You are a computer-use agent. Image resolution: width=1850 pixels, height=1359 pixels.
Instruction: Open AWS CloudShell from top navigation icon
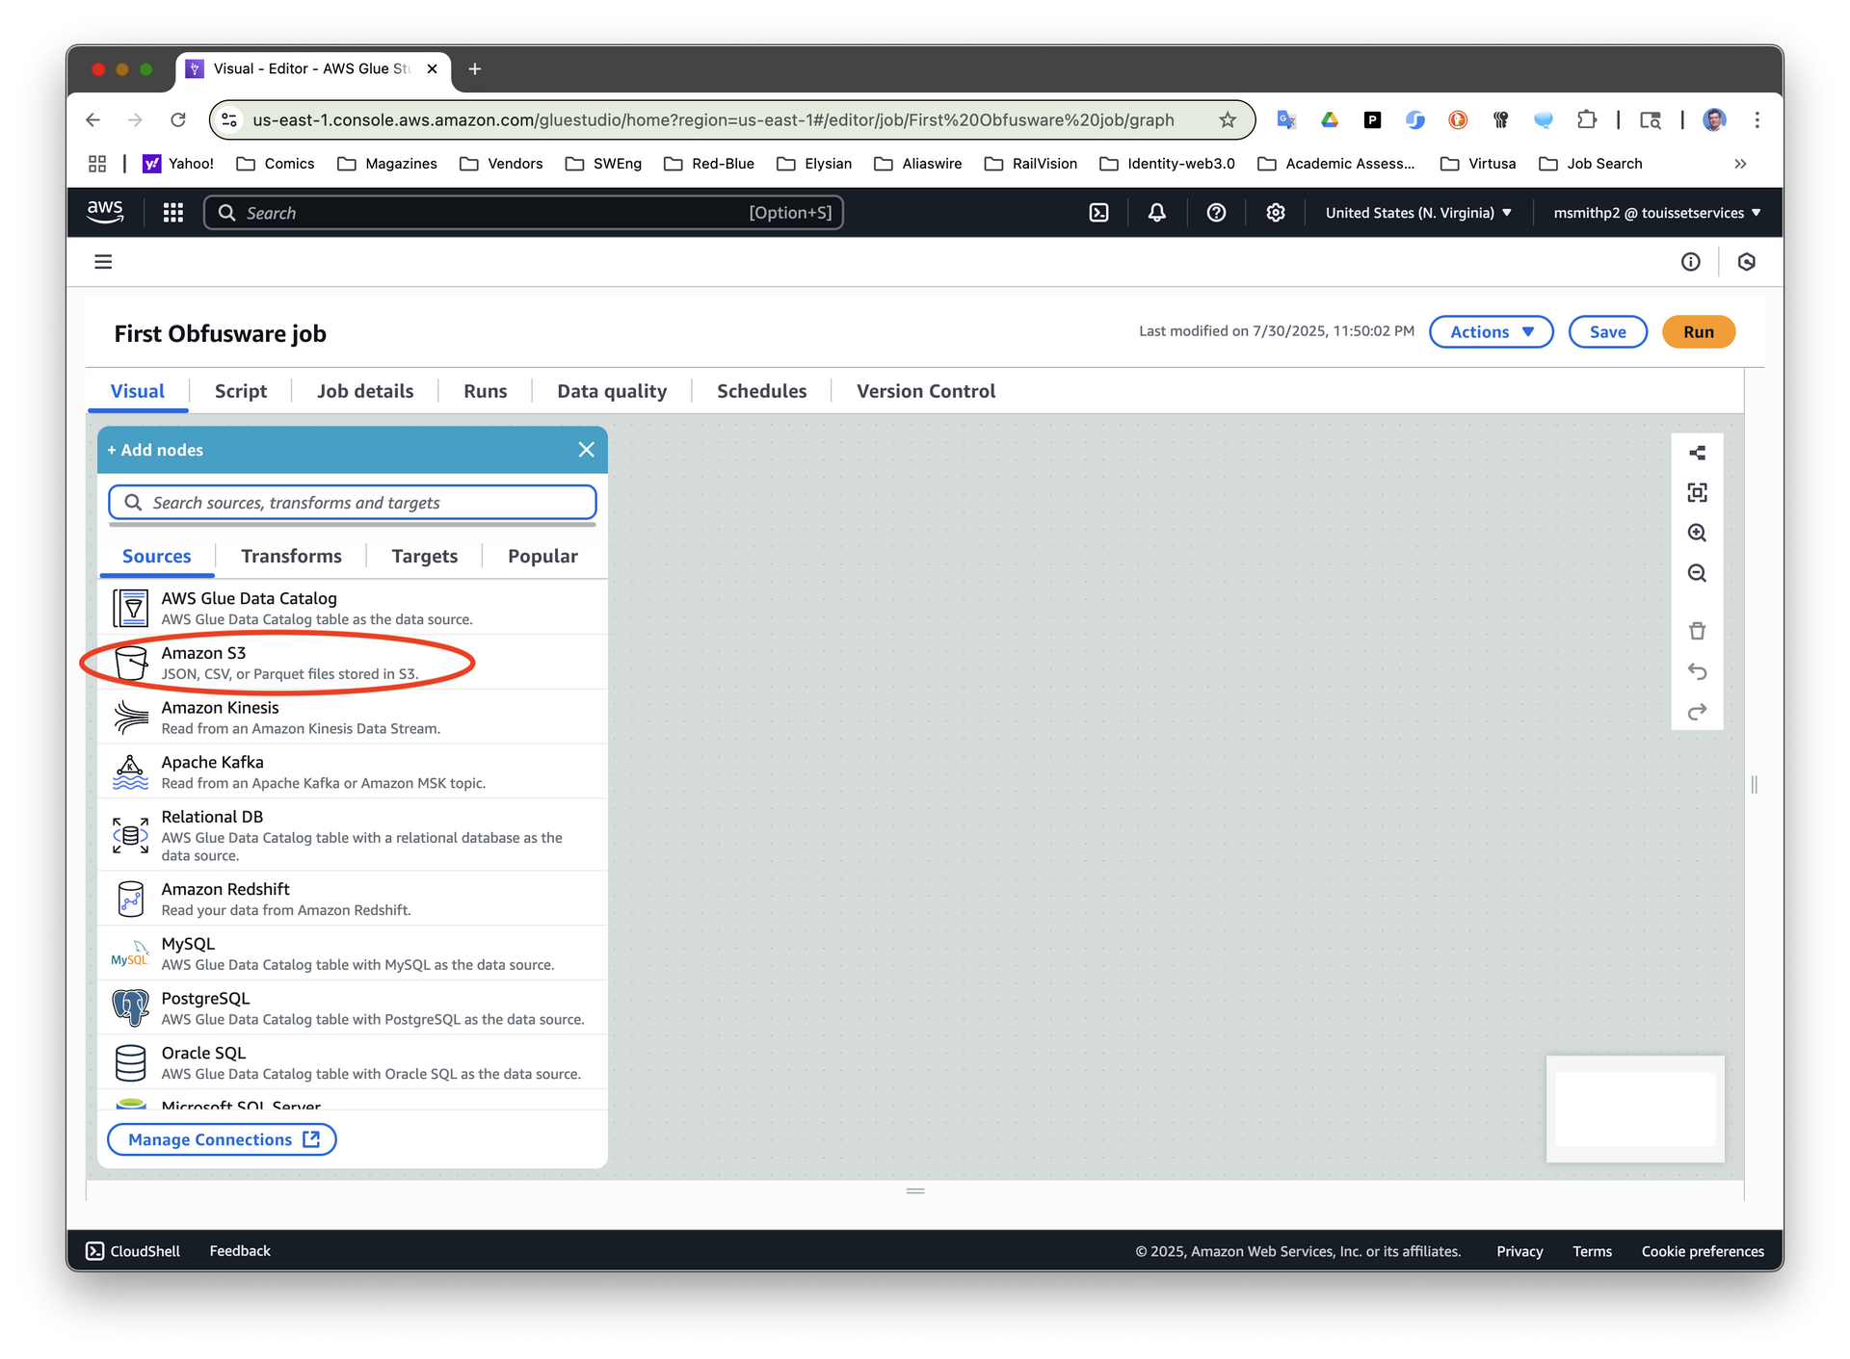point(1098,213)
